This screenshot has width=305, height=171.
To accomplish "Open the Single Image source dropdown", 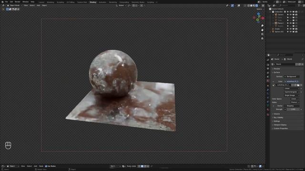I will 292,95.
